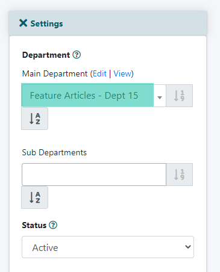Close the Settings panel with the X icon

(x=24, y=23)
